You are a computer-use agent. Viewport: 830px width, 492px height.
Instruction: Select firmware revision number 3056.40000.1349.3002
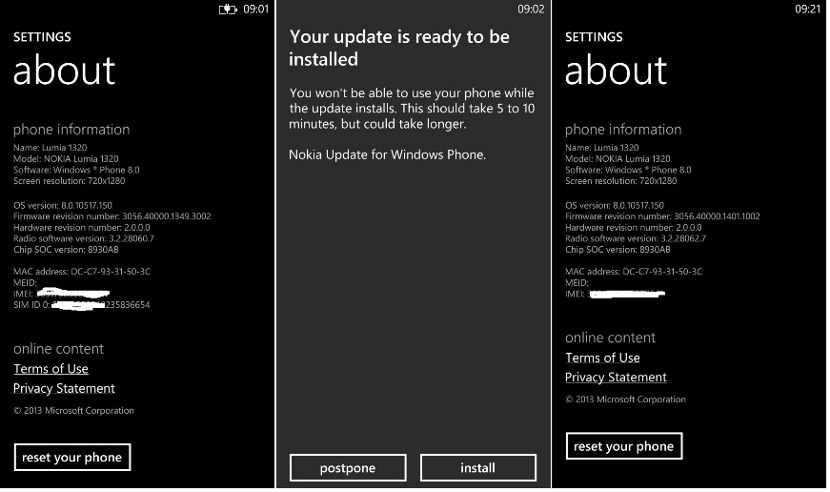click(x=167, y=216)
